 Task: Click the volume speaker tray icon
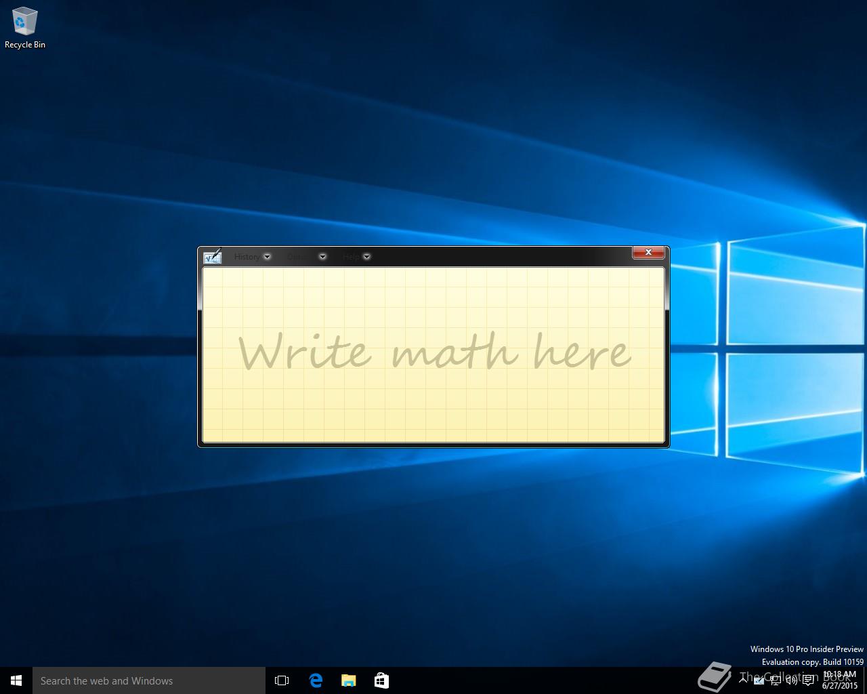point(791,680)
